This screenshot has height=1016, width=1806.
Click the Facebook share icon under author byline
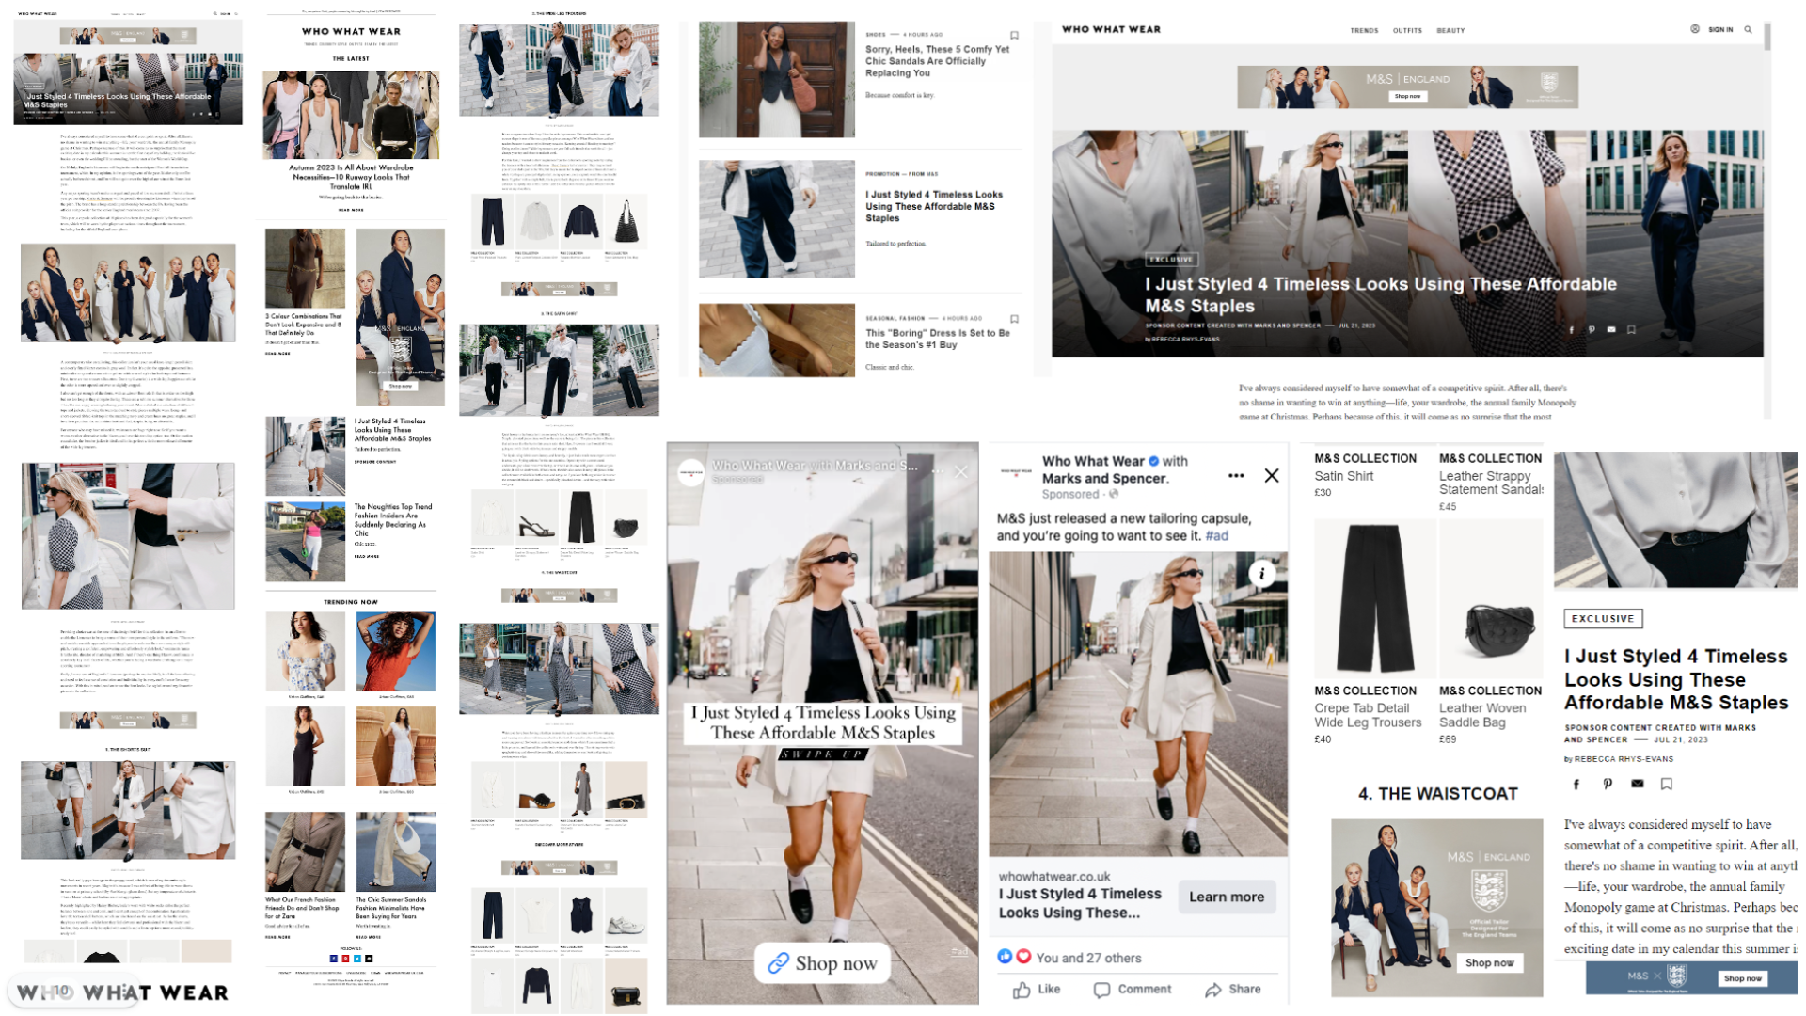click(x=1576, y=784)
